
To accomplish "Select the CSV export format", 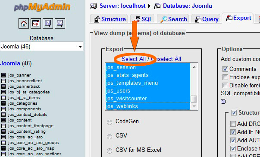I will pyautogui.click(x=110, y=137).
